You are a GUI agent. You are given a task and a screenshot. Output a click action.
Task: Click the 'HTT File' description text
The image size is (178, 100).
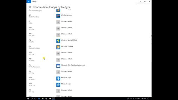pyautogui.click(x=31, y=92)
